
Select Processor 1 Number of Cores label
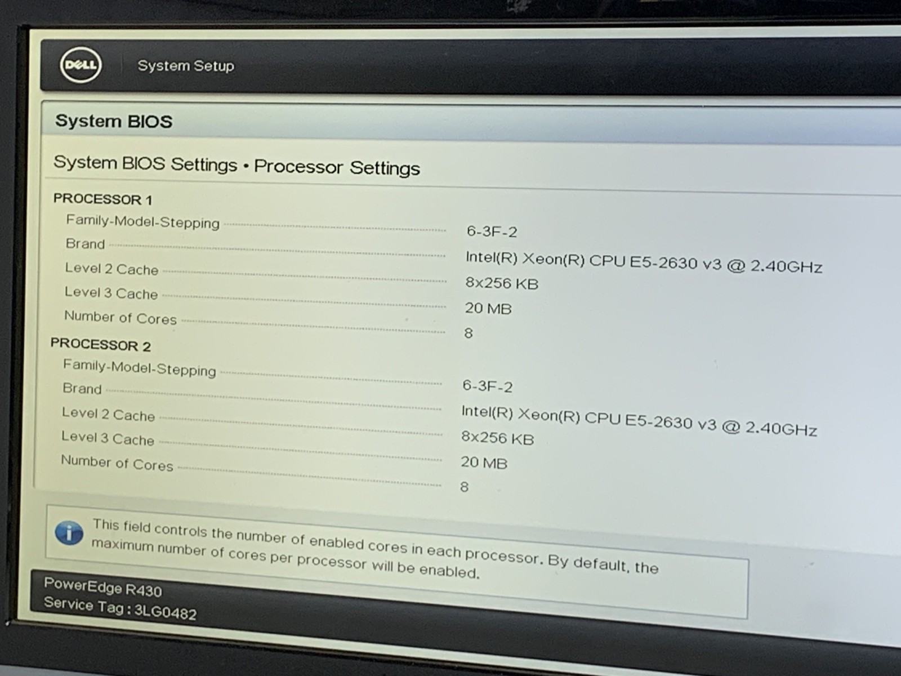[121, 318]
